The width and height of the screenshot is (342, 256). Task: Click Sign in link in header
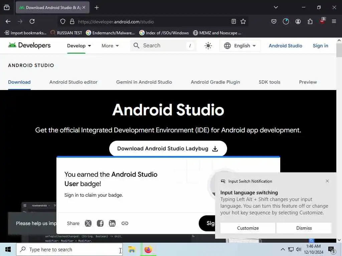pos(320,46)
